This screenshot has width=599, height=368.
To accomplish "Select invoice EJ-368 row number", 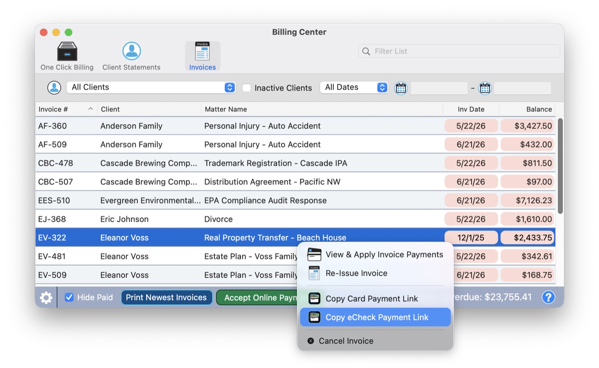I will click(52, 219).
